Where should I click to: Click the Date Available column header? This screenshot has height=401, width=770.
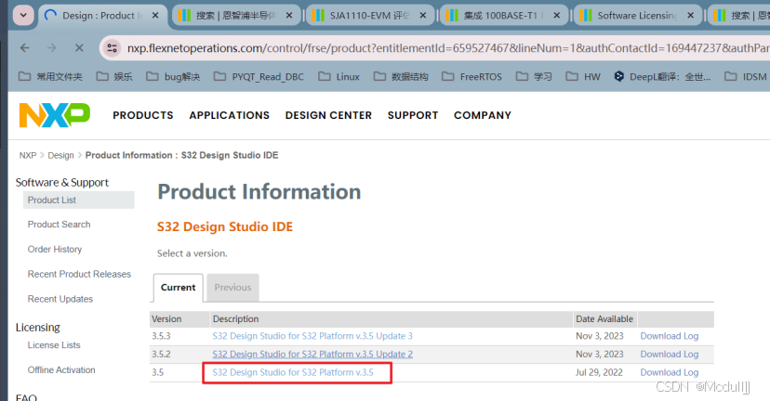coord(604,319)
